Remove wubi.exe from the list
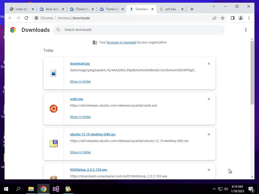This screenshot has height=194, width=259. tap(209, 99)
